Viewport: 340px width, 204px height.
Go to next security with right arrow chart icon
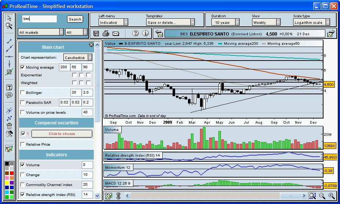331,33
